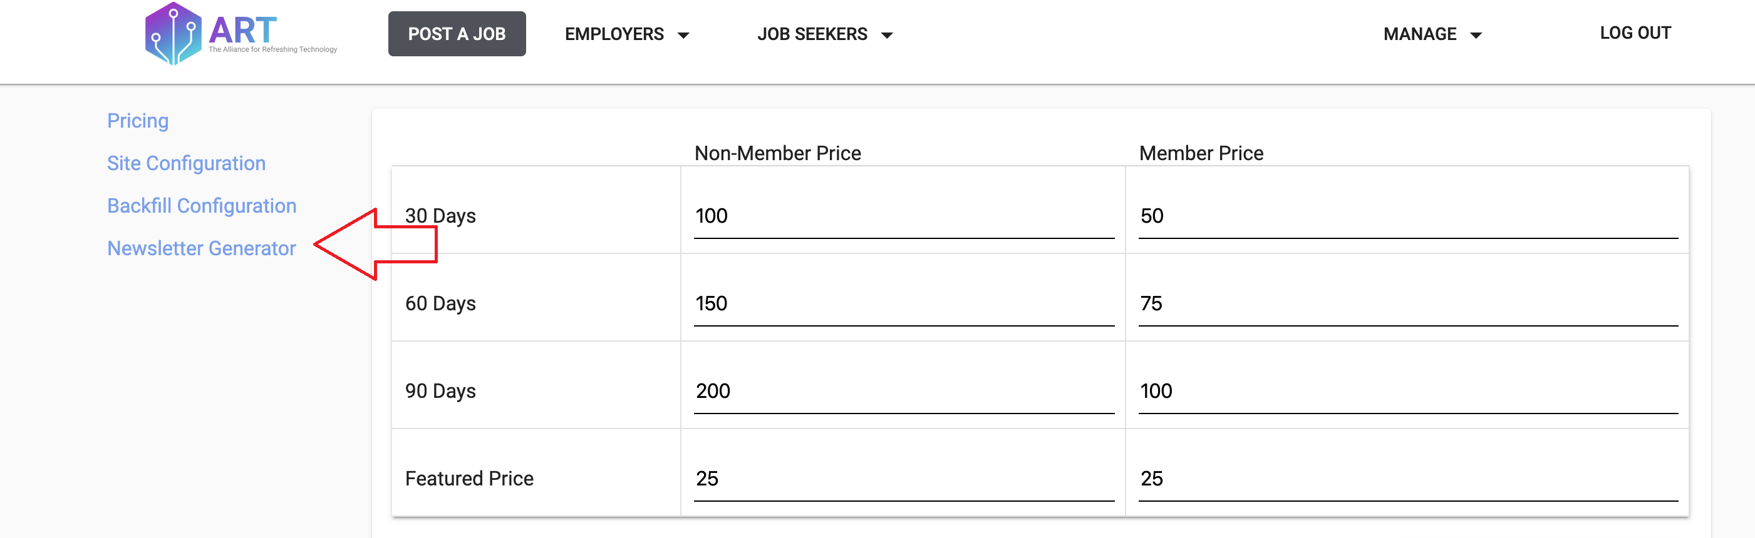Open the JOB SEEKERS menu
Image resolution: width=1755 pixels, height=538 pixels.
pos(825,34)
